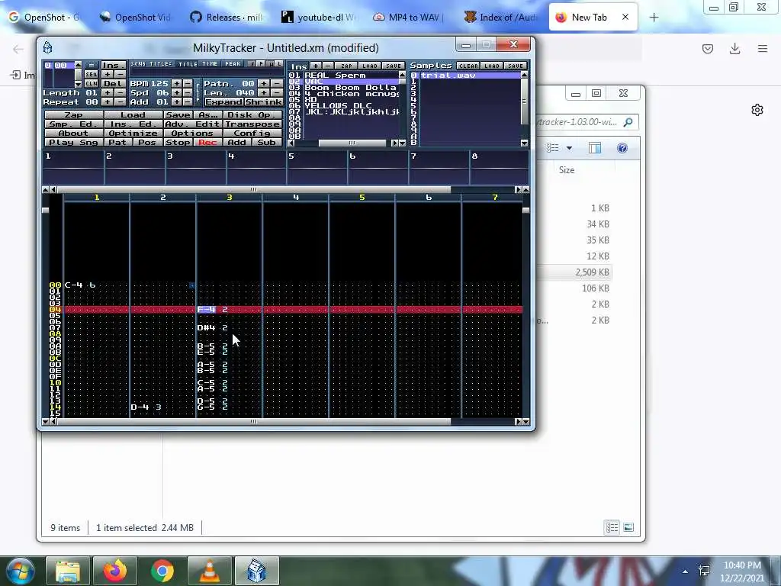The image size is (781, 586).
Task: Switch to the PEAK display tab
Action: 233,64
